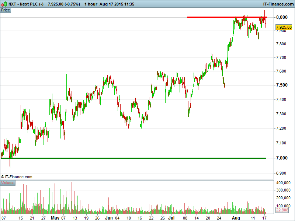295x221 pixels.
Task: Click the 400,000 mark on the volume axis
Action: 283,183
